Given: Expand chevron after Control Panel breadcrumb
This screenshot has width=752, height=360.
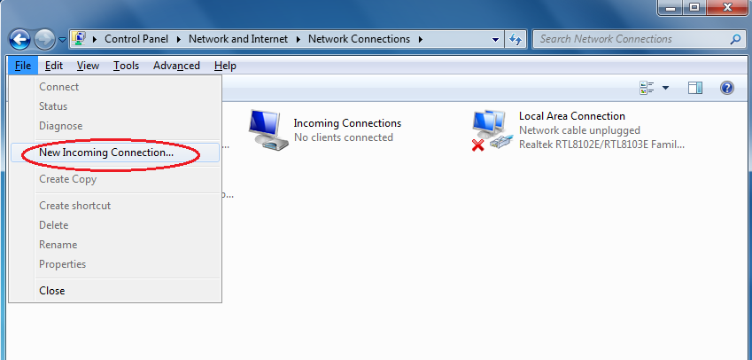Looking at the screenshot, I should coord(179,39).
